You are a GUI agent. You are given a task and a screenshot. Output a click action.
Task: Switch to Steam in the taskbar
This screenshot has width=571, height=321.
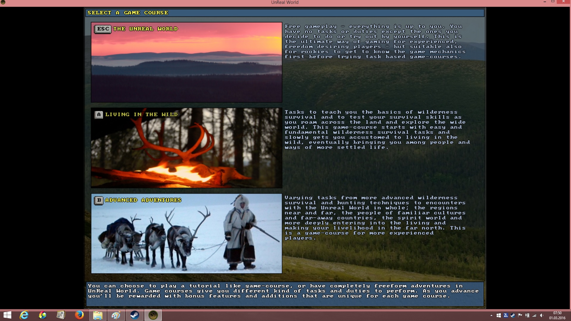coord(134,315)
